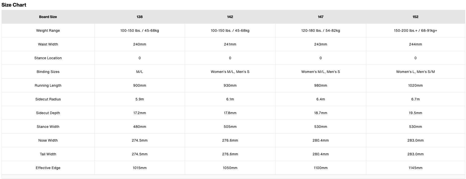Click the Women's L, Men's S/M cell
The height and width of the screenshot is (179, 466).
[x=415, y=72]
